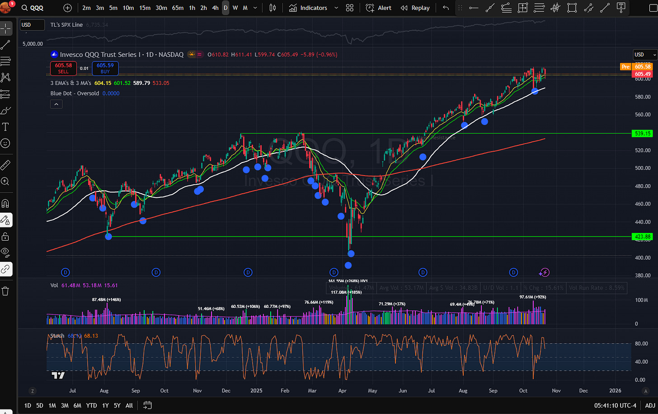Open the Indicators dialog

point(308,8)
